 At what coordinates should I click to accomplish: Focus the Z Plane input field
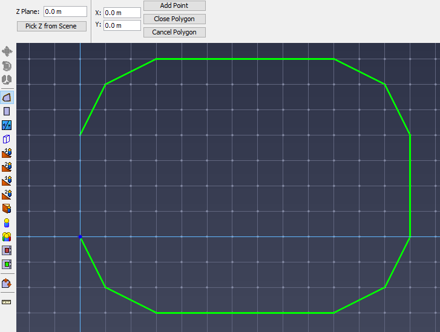65,11
